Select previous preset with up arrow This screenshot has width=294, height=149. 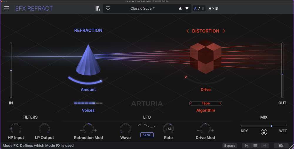click(x=180, y=9)
